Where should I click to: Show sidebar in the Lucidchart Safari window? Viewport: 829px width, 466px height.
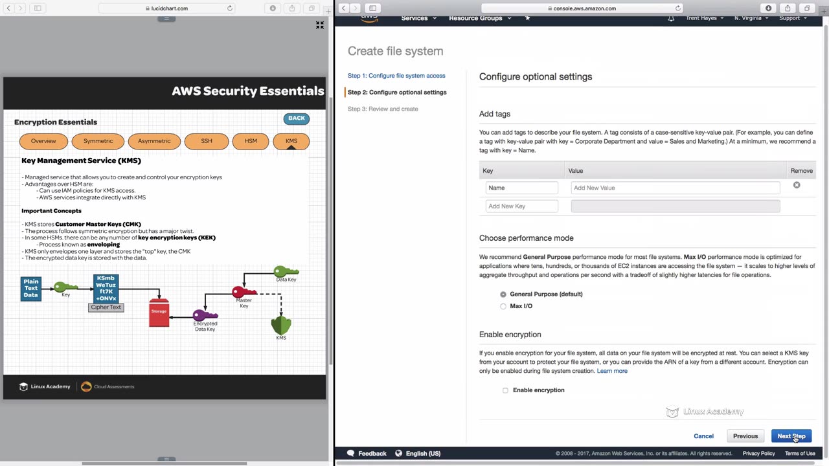pos(38,8)
